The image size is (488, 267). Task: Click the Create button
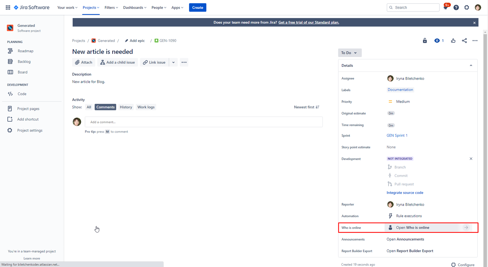(x=198, y=7)
